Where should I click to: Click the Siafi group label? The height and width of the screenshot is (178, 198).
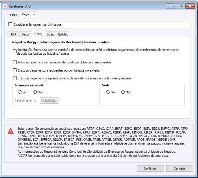coord(106,85)
